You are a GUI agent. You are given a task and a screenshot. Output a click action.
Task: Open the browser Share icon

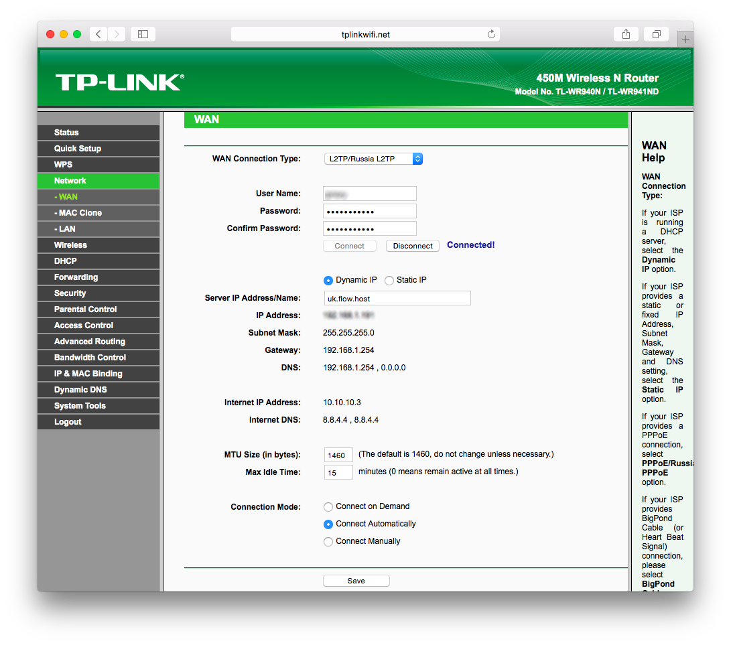click(x=626, y=34)
